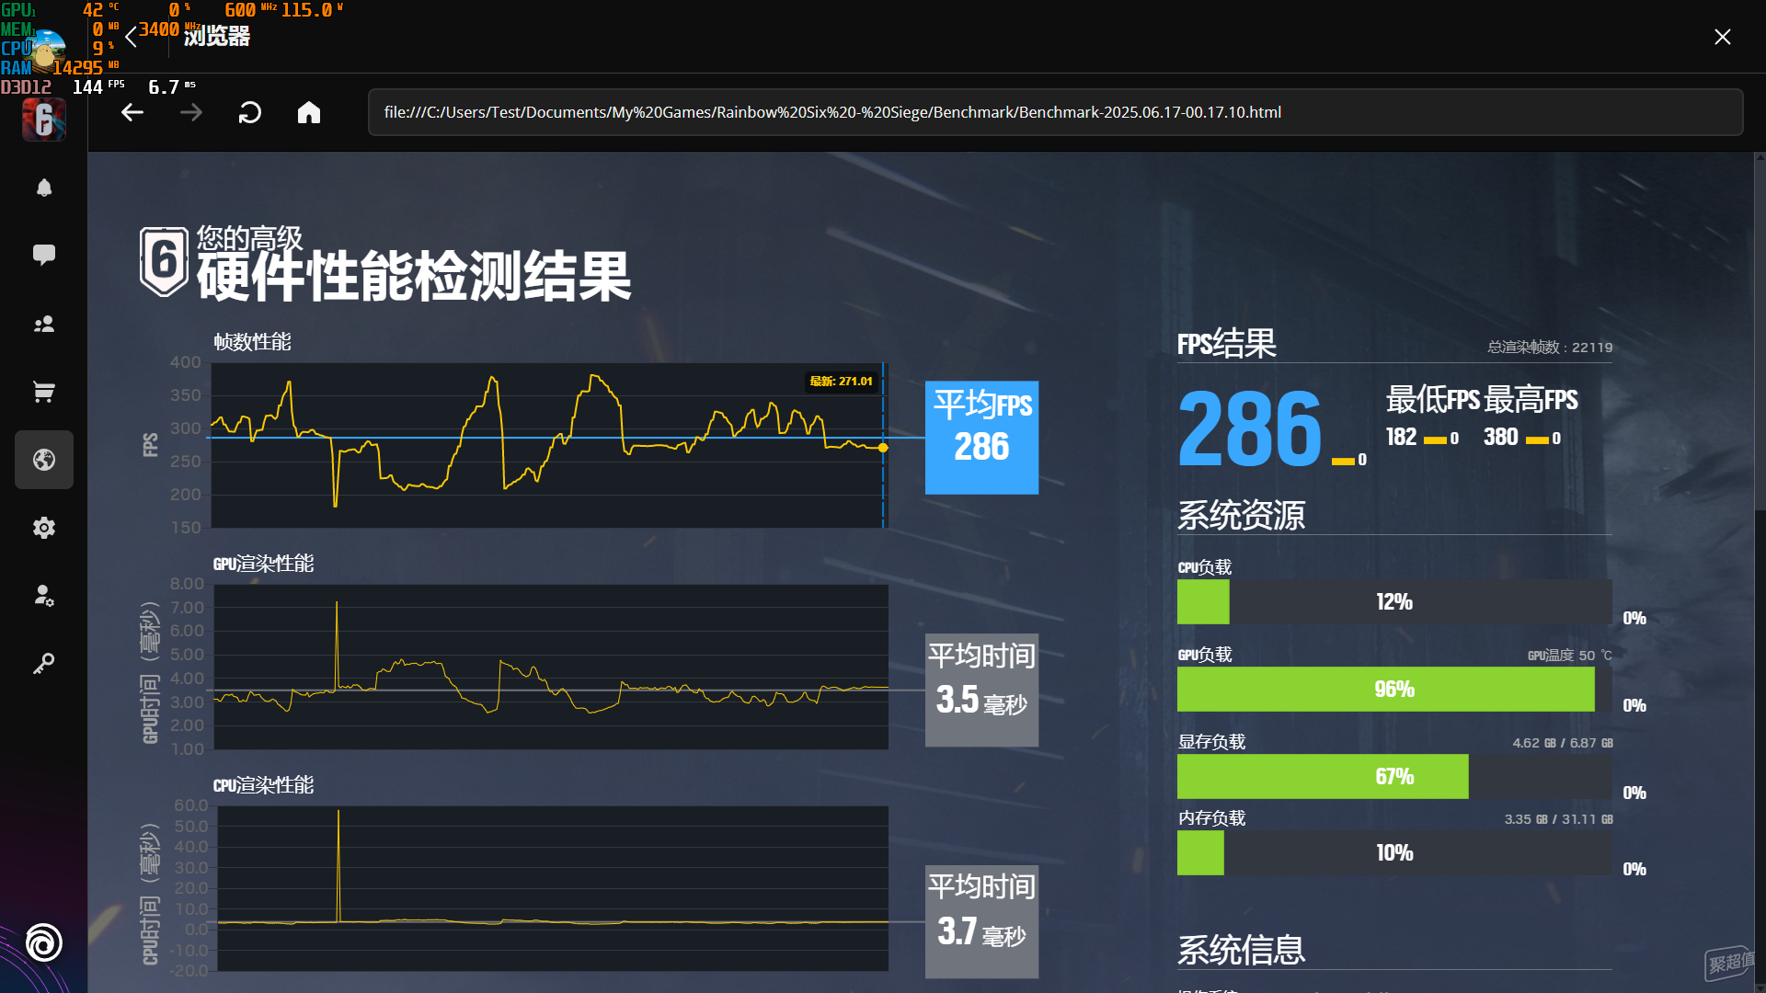
Task: Click the CPU渲染性能 chart label
Action: tap(264, 785)
